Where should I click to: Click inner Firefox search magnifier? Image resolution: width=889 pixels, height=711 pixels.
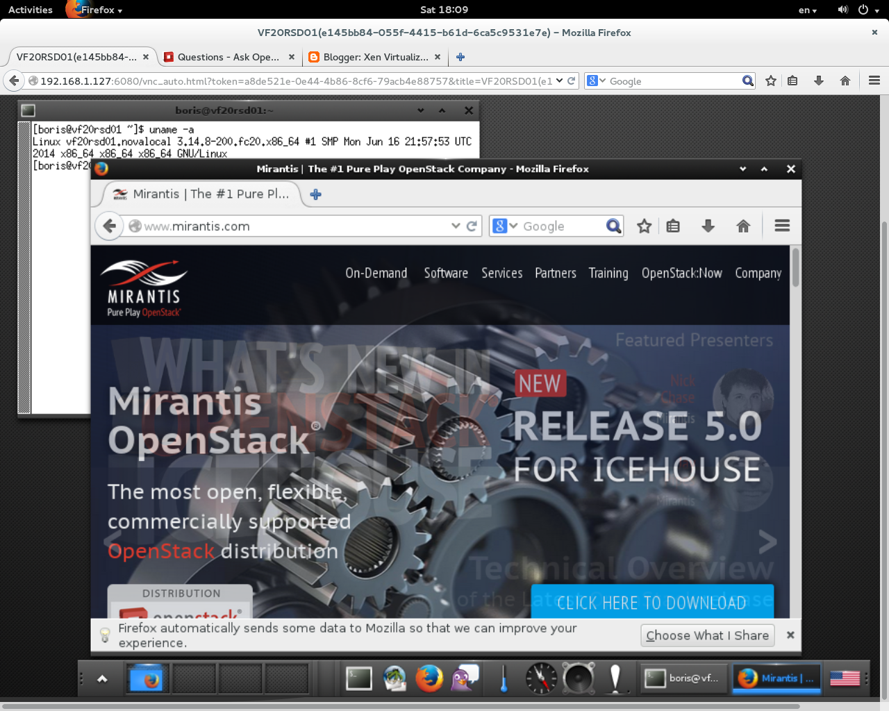(613, 226)
